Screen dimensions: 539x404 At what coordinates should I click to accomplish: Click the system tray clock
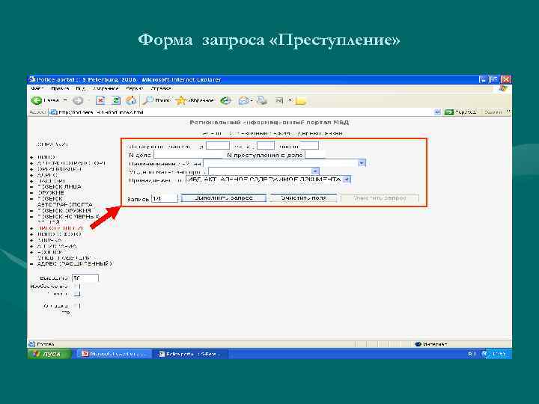click(499, 354)
